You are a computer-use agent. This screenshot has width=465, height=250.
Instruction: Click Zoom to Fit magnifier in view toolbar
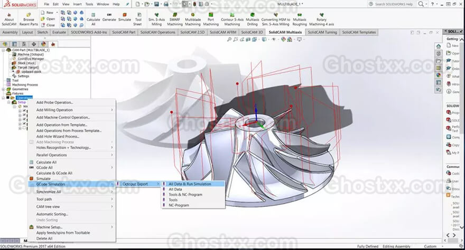pyautogui.click(x=229, y=40)
